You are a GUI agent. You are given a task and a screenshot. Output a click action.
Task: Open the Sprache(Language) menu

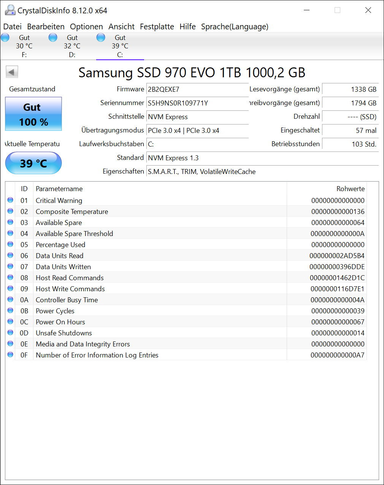(x=235, y=27)
